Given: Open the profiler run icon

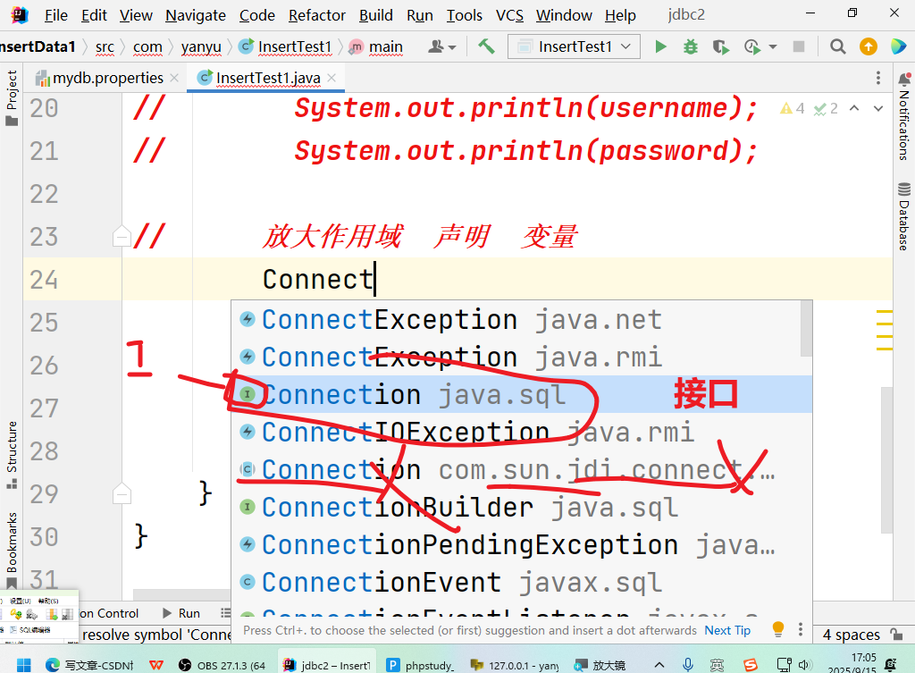Looking at the screenshot, I should point(752,46).
